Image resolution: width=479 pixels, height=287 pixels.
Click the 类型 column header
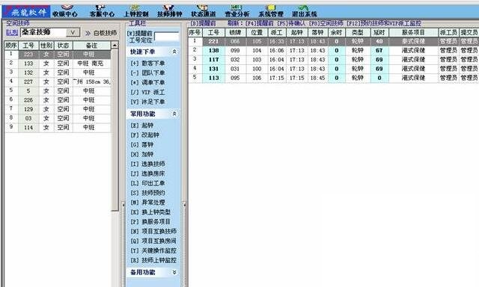tap(358, 32)
